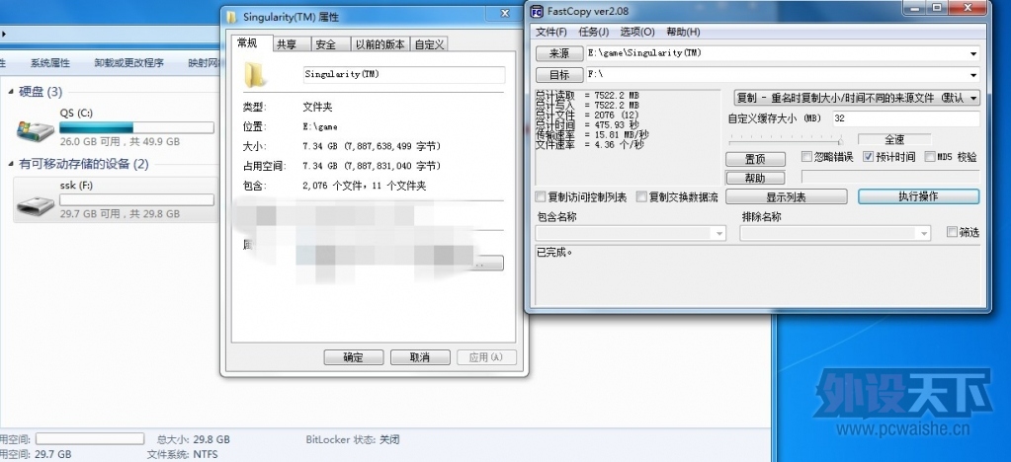Open the 任务(J) menu in FastCopy
The height and width of the screenshot is (462, 1011).
click(593, 32)
